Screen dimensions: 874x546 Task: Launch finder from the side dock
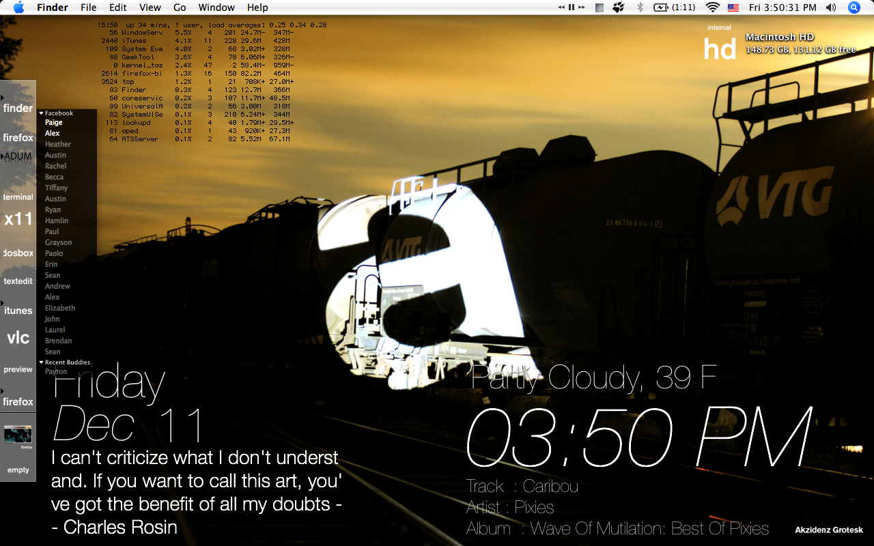click(x=18, y=108)
